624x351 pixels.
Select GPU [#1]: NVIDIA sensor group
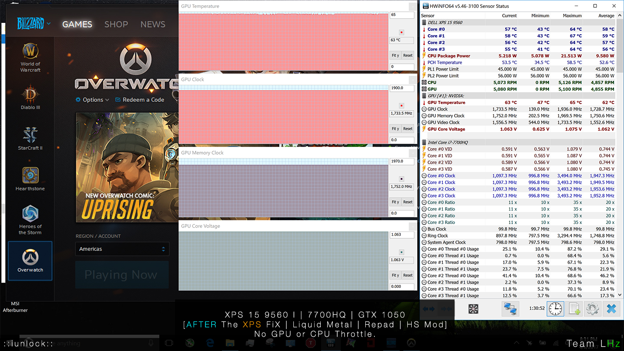(518, 96)
